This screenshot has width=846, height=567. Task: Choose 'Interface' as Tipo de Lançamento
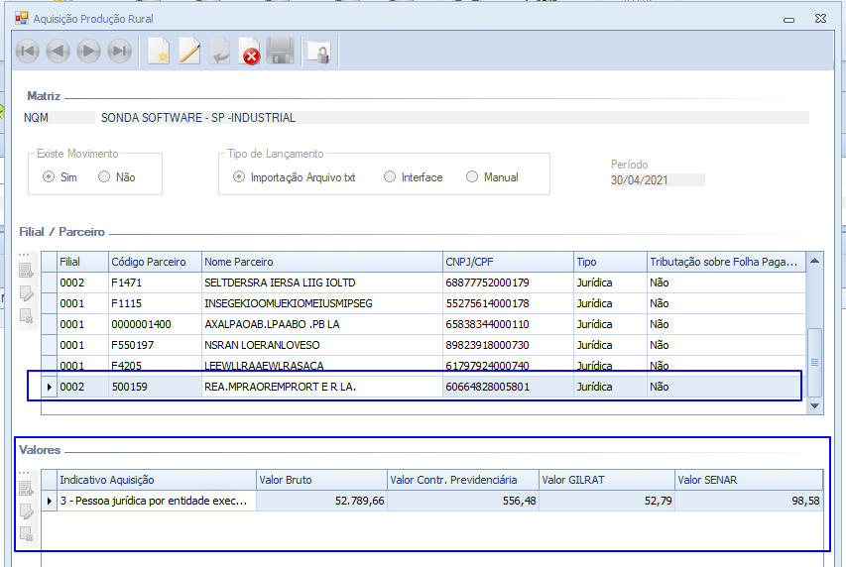click(x=390, y=177)
